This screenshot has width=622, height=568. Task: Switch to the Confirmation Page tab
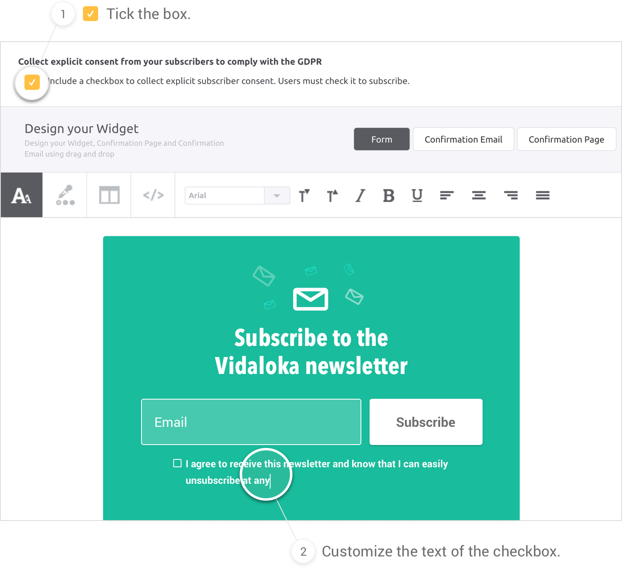[x=566, y=139]
